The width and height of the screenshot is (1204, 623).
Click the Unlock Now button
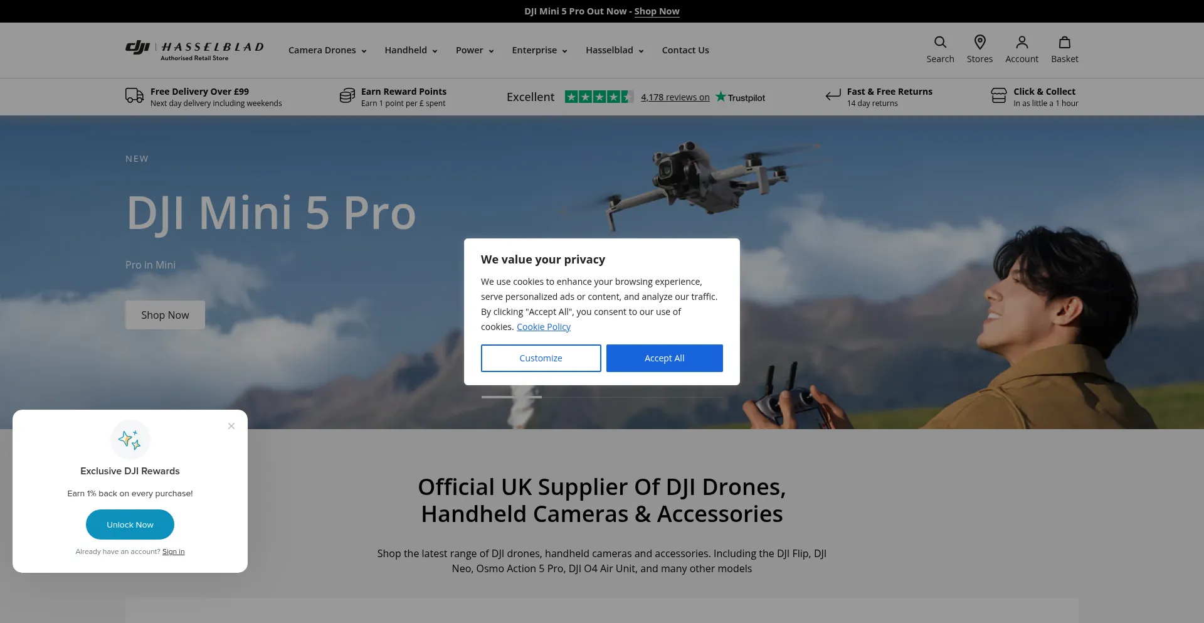130,524
